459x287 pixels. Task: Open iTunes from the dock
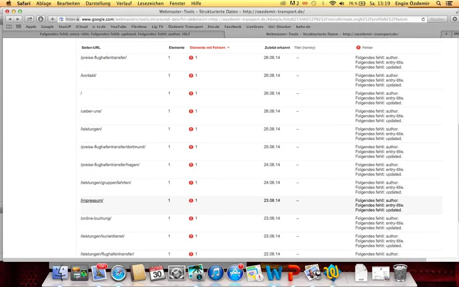click(216, 273)
